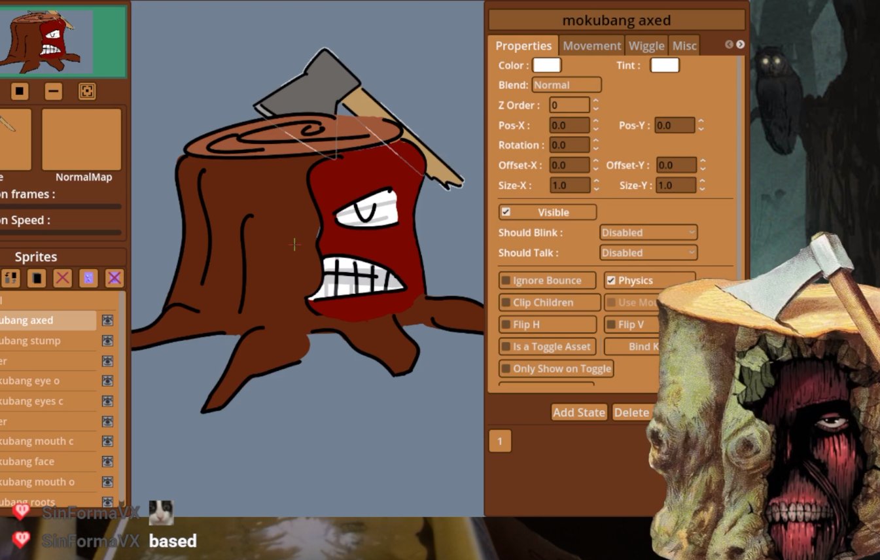Check the Only Show on Toggle option

pos(506,369)
